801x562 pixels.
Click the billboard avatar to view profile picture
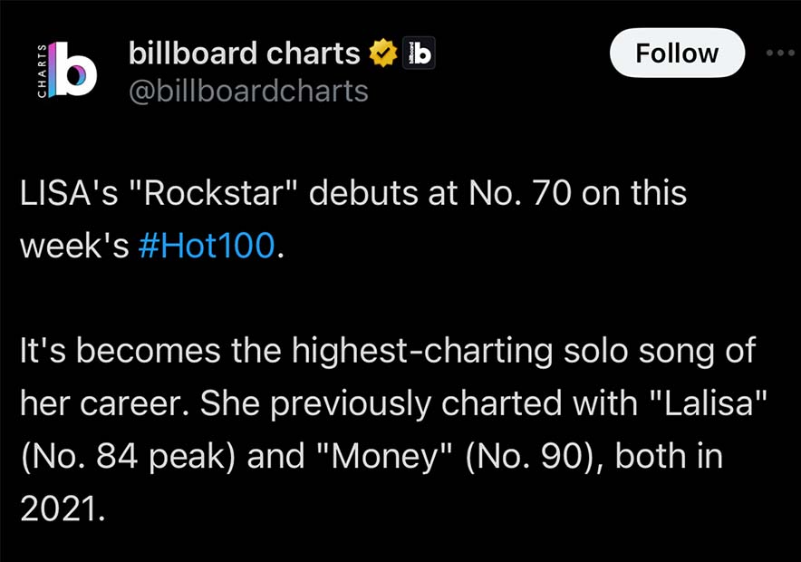[68, 71]
